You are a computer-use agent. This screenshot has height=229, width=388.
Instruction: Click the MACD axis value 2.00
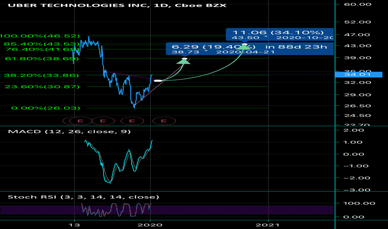[x=353, y=130]
